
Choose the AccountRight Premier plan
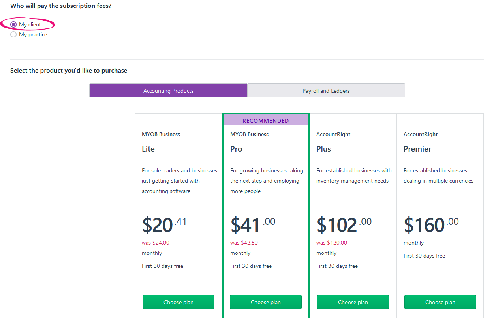(440, 302)
